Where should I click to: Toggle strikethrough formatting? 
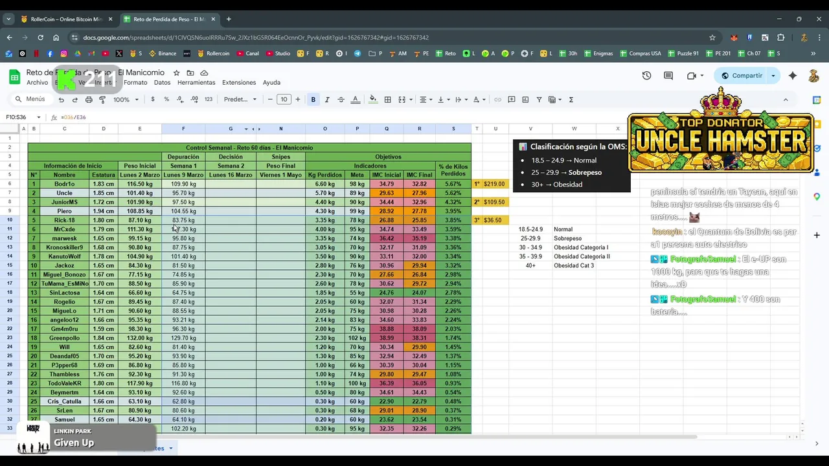[x=341, y=100]
